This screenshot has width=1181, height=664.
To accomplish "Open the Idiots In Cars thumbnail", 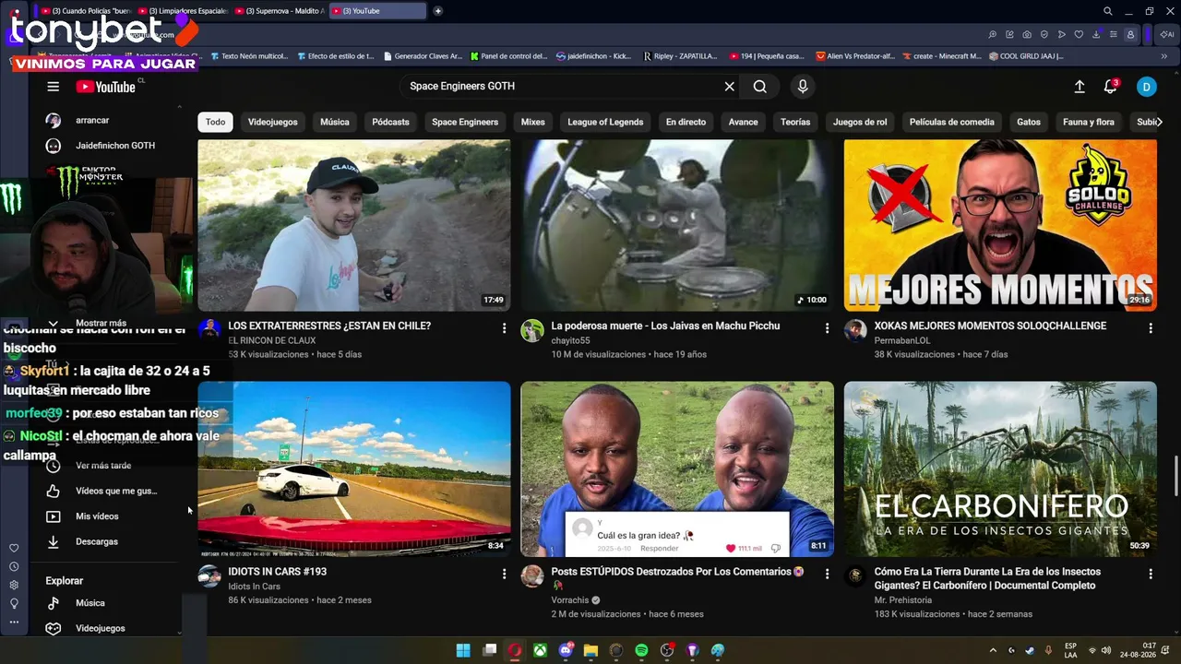I will coord(354,468).
